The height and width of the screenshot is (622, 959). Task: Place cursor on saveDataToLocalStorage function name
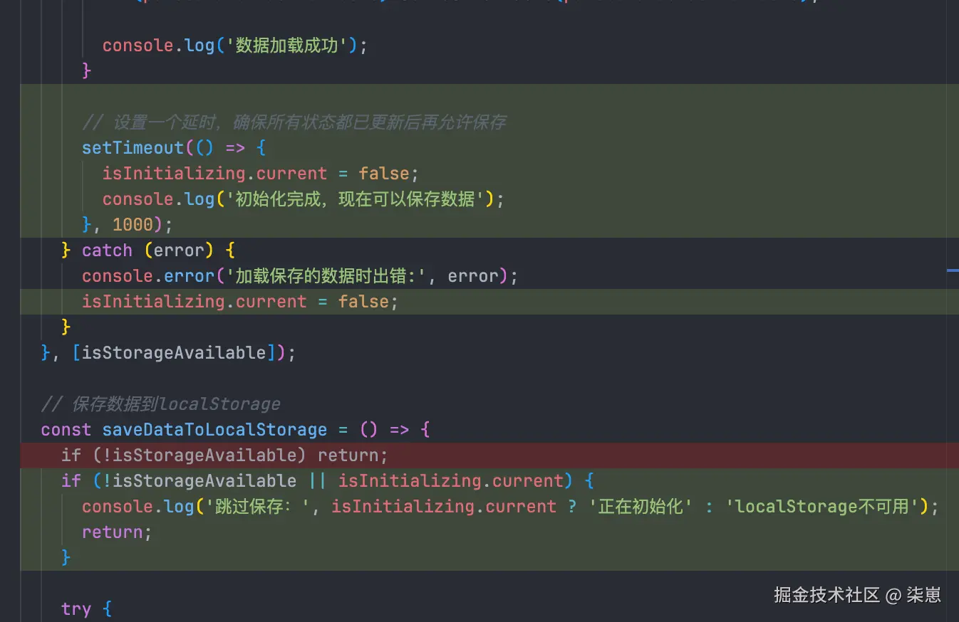click(214, 430)
